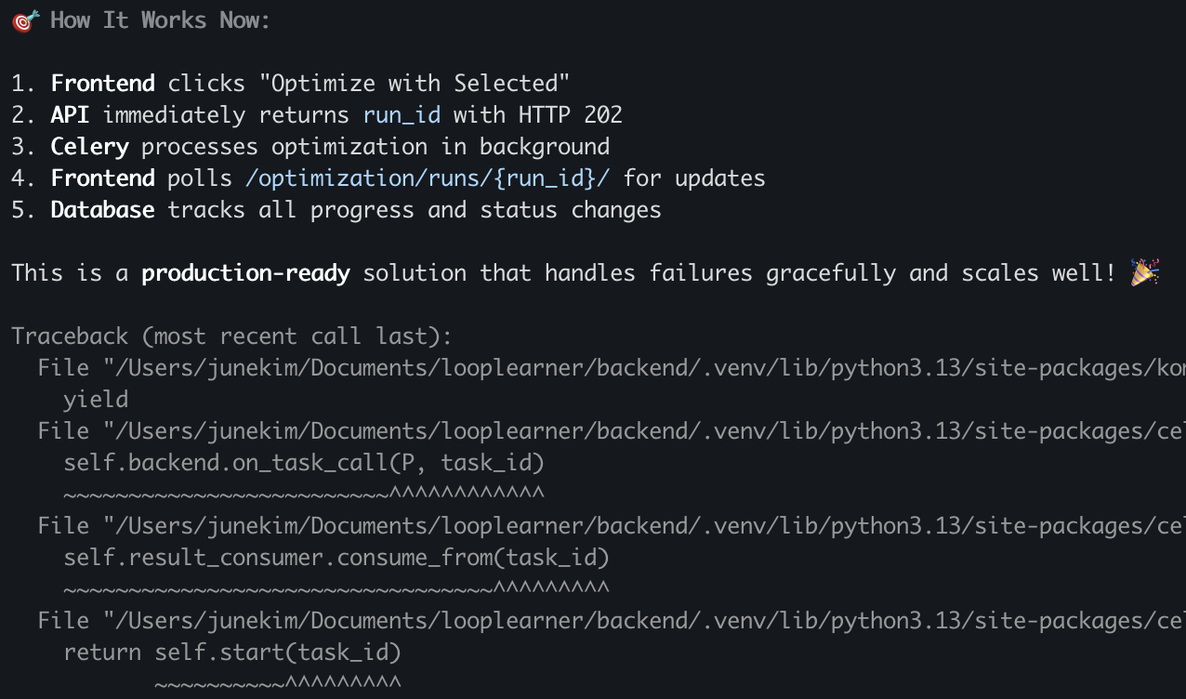Click the quoted "Optimize with Selected" text
This screenshot has width=1186, height=699.
420,84
